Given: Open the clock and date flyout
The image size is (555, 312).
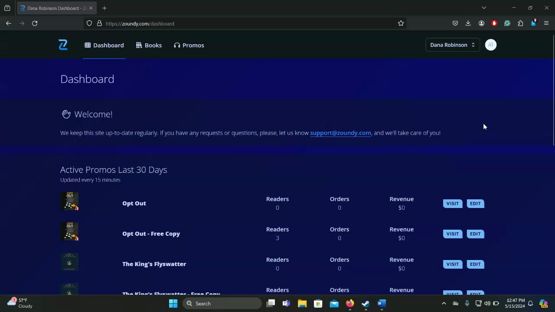Looking at the screenshot, I should 515,303.
